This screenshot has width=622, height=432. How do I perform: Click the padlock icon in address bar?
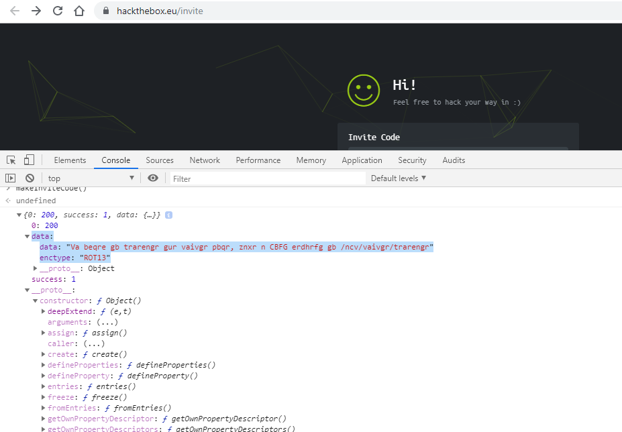[x=105, y=11]
